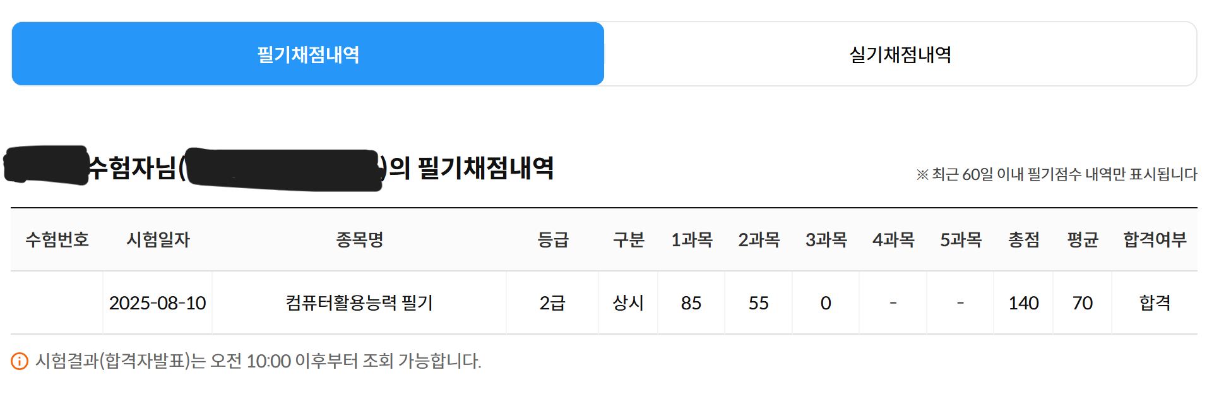Screen dimensions: 1207x394
Task: Select the 2급 grade cell
Action: pos(552,303)
